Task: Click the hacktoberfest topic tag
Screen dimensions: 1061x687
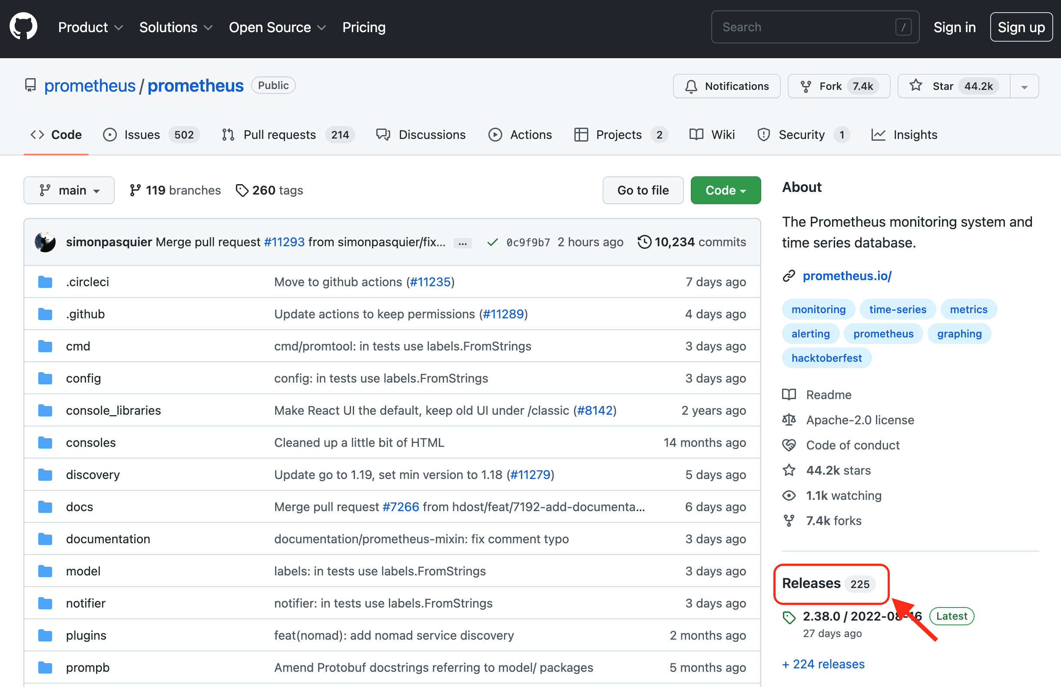Action: (826, 358)
